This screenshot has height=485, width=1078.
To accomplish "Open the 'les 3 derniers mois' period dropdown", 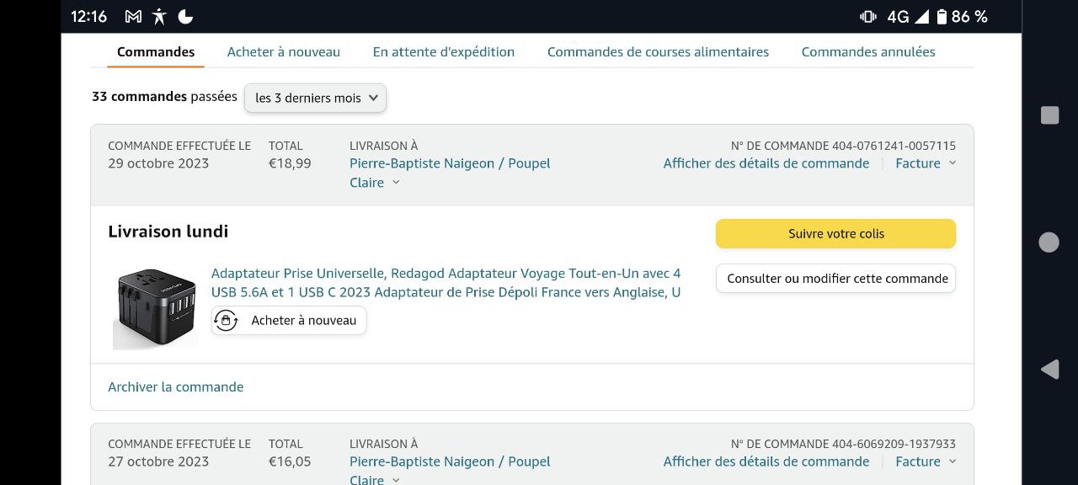I will tap(316, 98).
